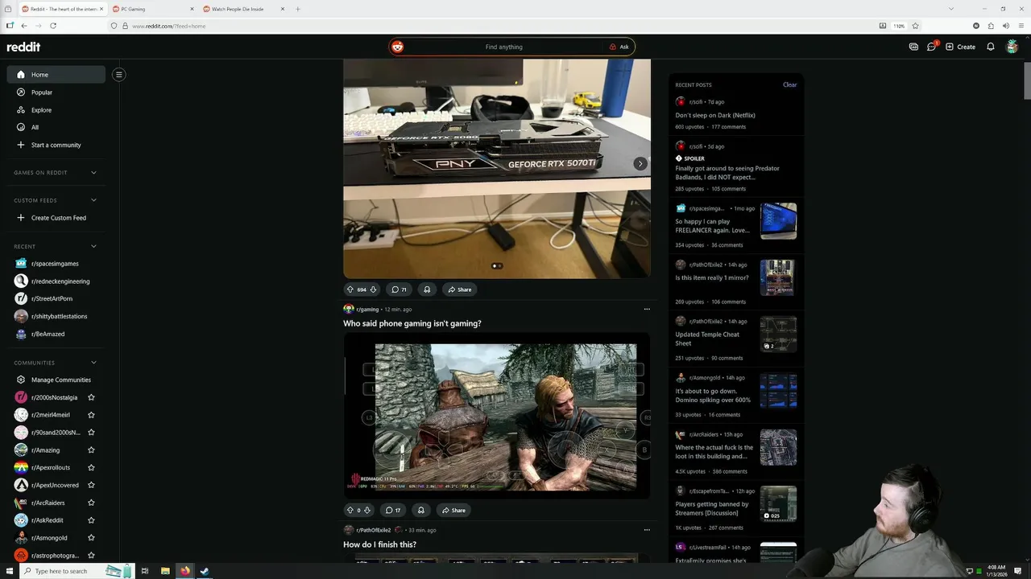Favorite r/2meirl4meirl with star
This screenshot has width=1031, height=579.
click(91, 415)
